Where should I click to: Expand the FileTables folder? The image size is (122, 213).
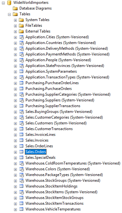click(x=16, y=26)
